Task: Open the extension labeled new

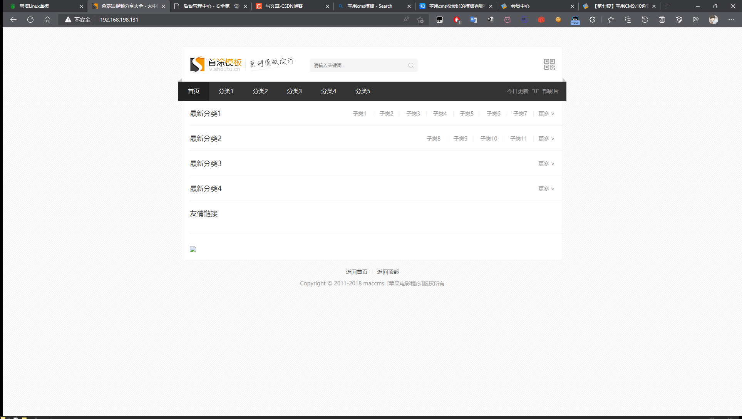Action: [x=575, y=20]
